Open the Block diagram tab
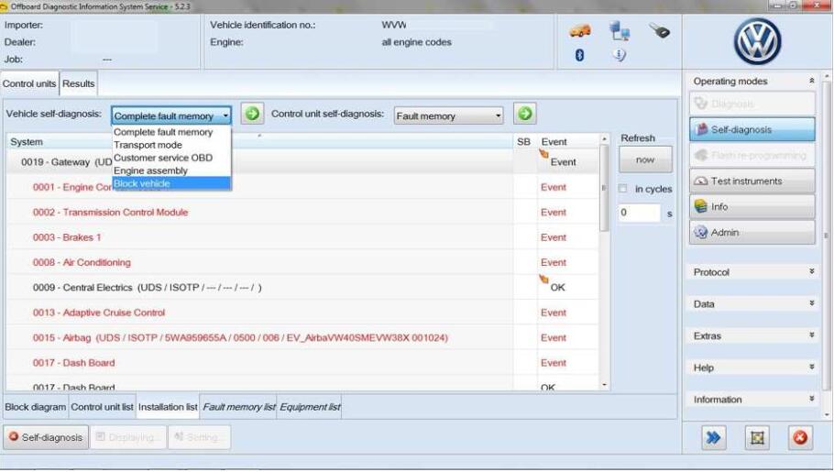The width and height of the screenshot is (834, 472). [x=35, y=407]
